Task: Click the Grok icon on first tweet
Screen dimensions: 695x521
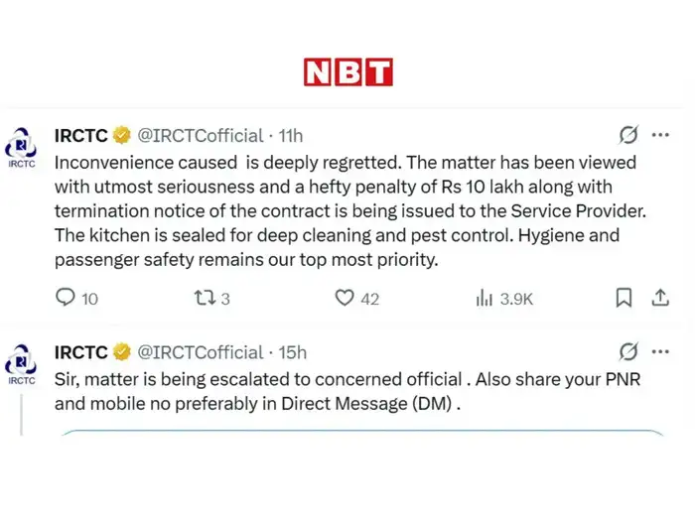Action: 627,135
